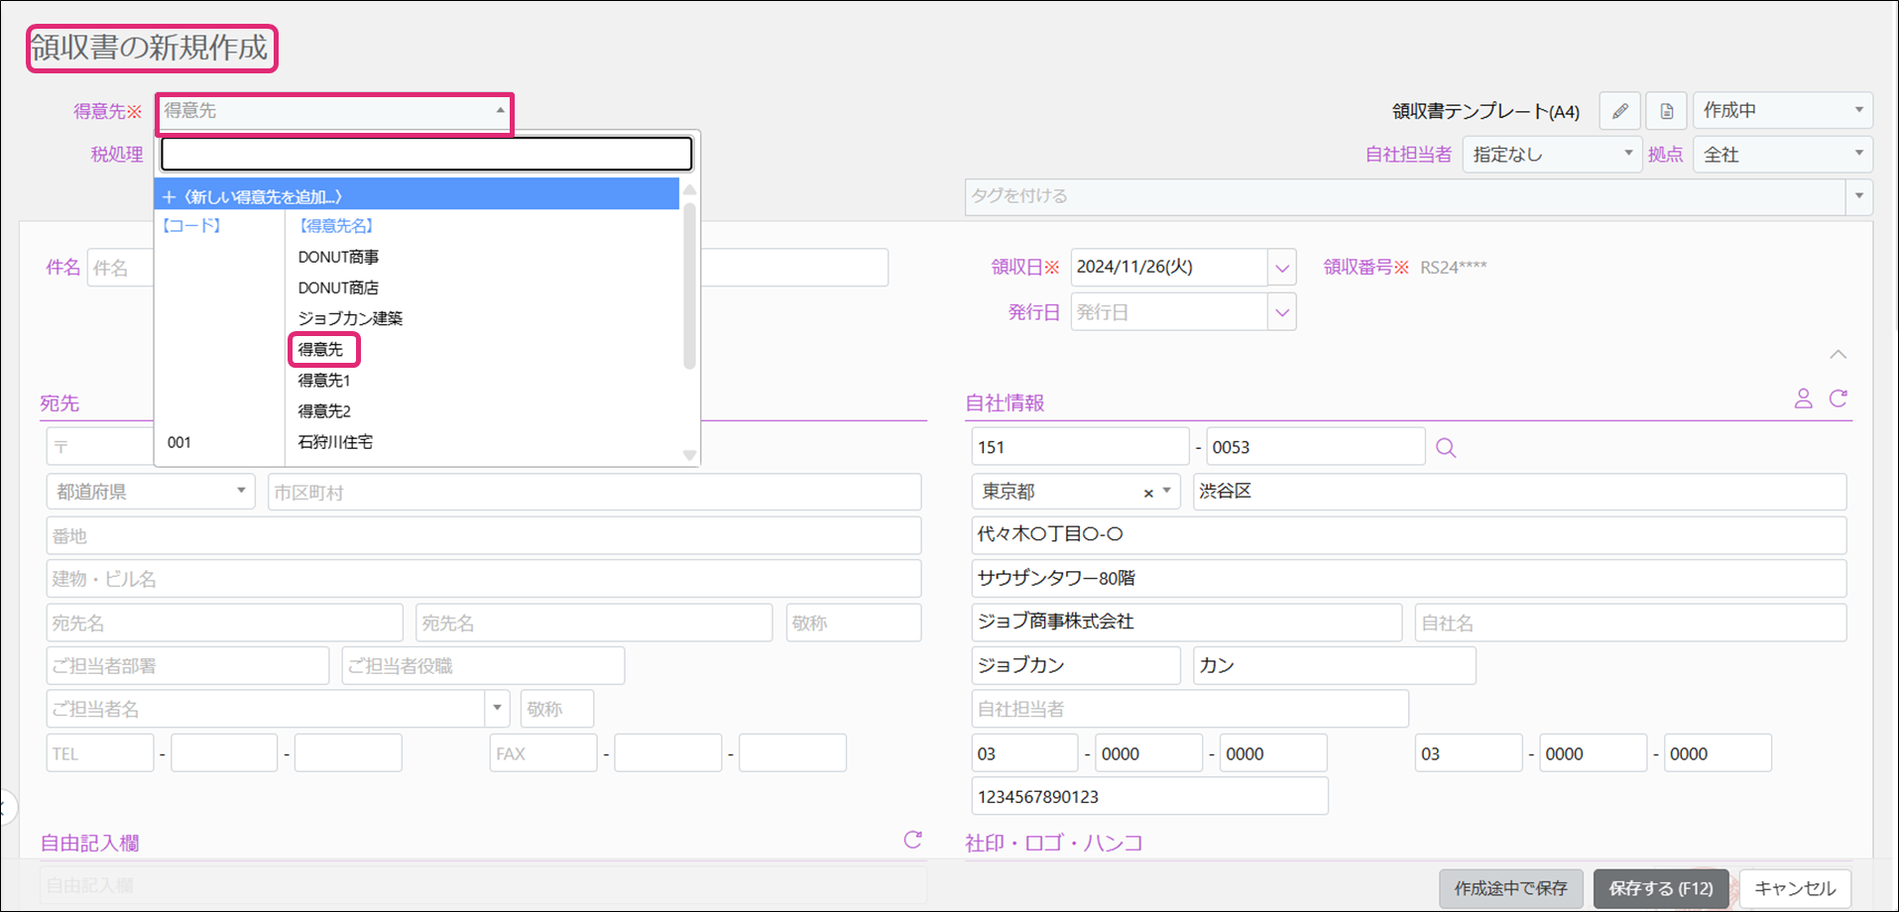Open the 自社担当者 指定なし dropdown
Screen dimensions: 1899x912
(1551, 155)
